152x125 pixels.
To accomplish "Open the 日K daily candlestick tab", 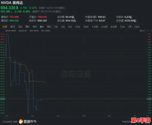I will (x=20, y=27).
